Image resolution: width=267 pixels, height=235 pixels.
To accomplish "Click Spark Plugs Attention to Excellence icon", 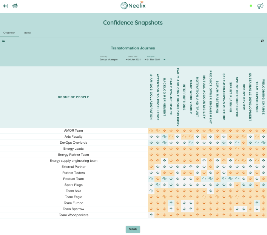I will 158,185.
